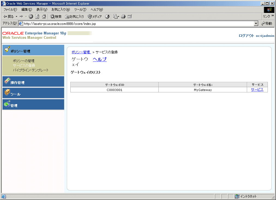
Task: Open the 編集(E) menu
Action: point(27,10)
